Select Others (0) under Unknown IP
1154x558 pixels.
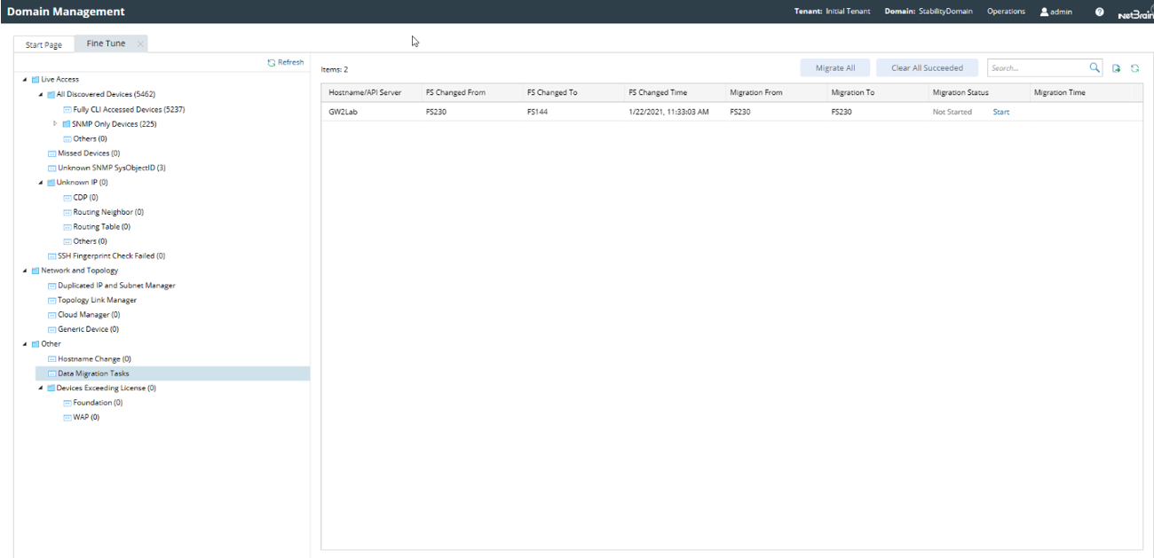click(90, 241)
